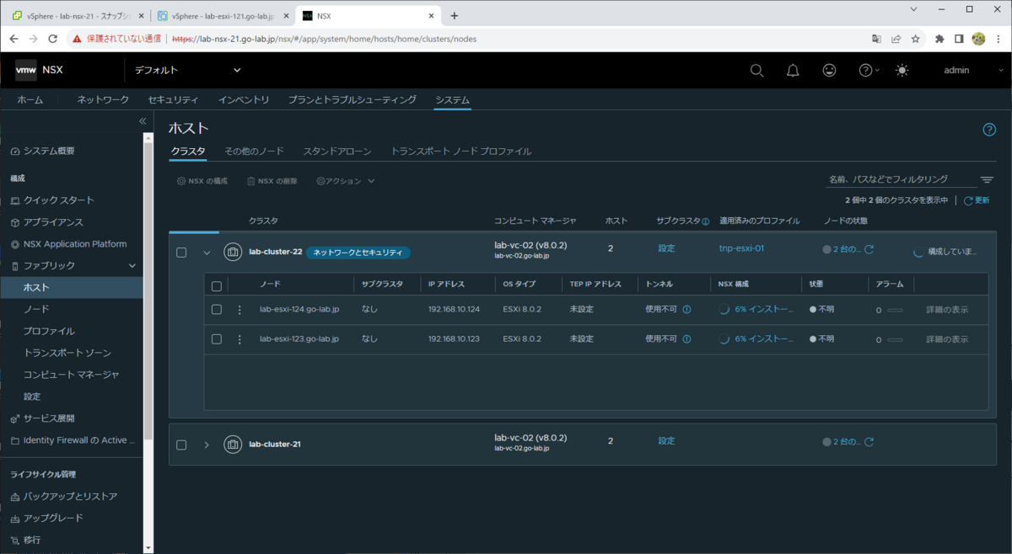This screenshot has width=1012, height=554.
Task: Open the help question mark icon
Action: click(x=864, y=70)
